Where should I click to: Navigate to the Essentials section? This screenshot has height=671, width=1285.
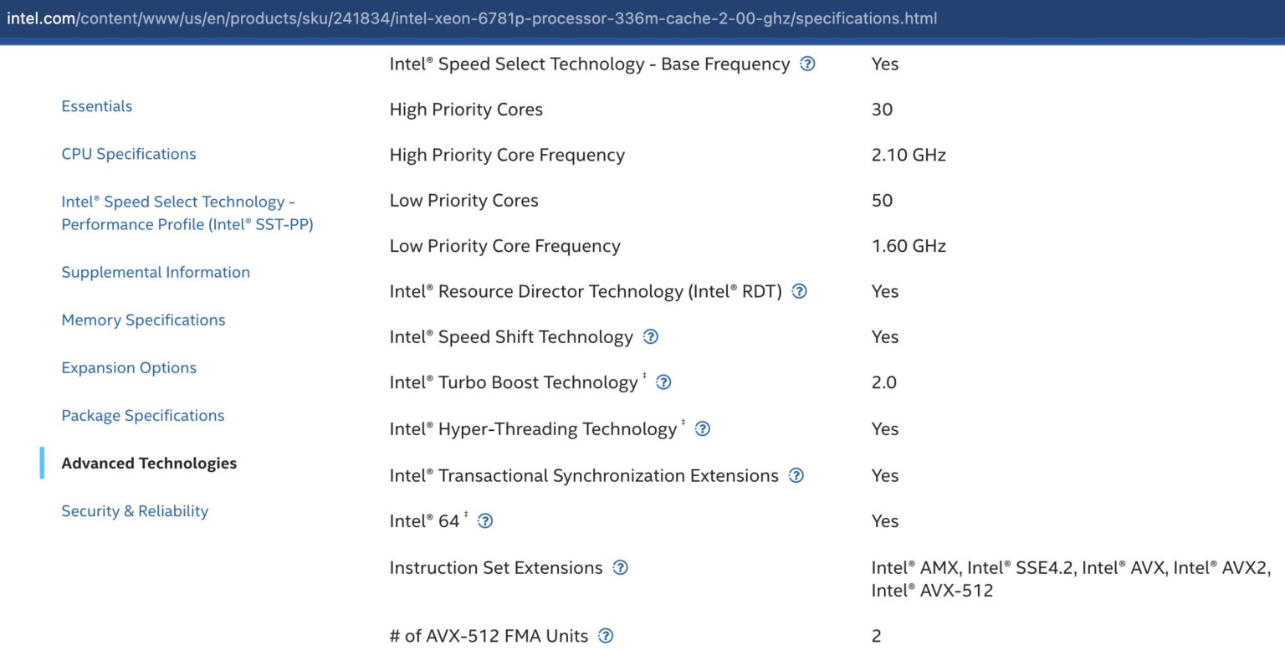pyautogui.click(x=96, y=105)
